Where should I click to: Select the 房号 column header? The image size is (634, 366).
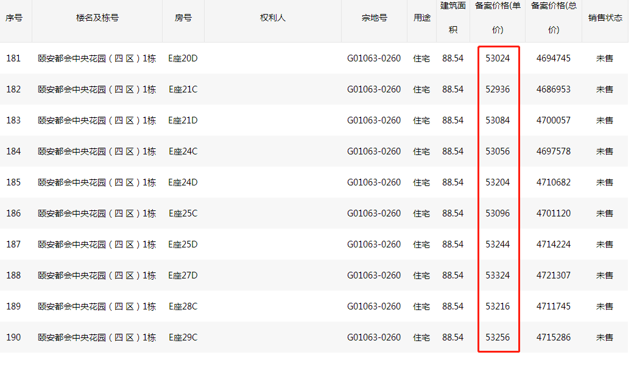tap(183, 18)
